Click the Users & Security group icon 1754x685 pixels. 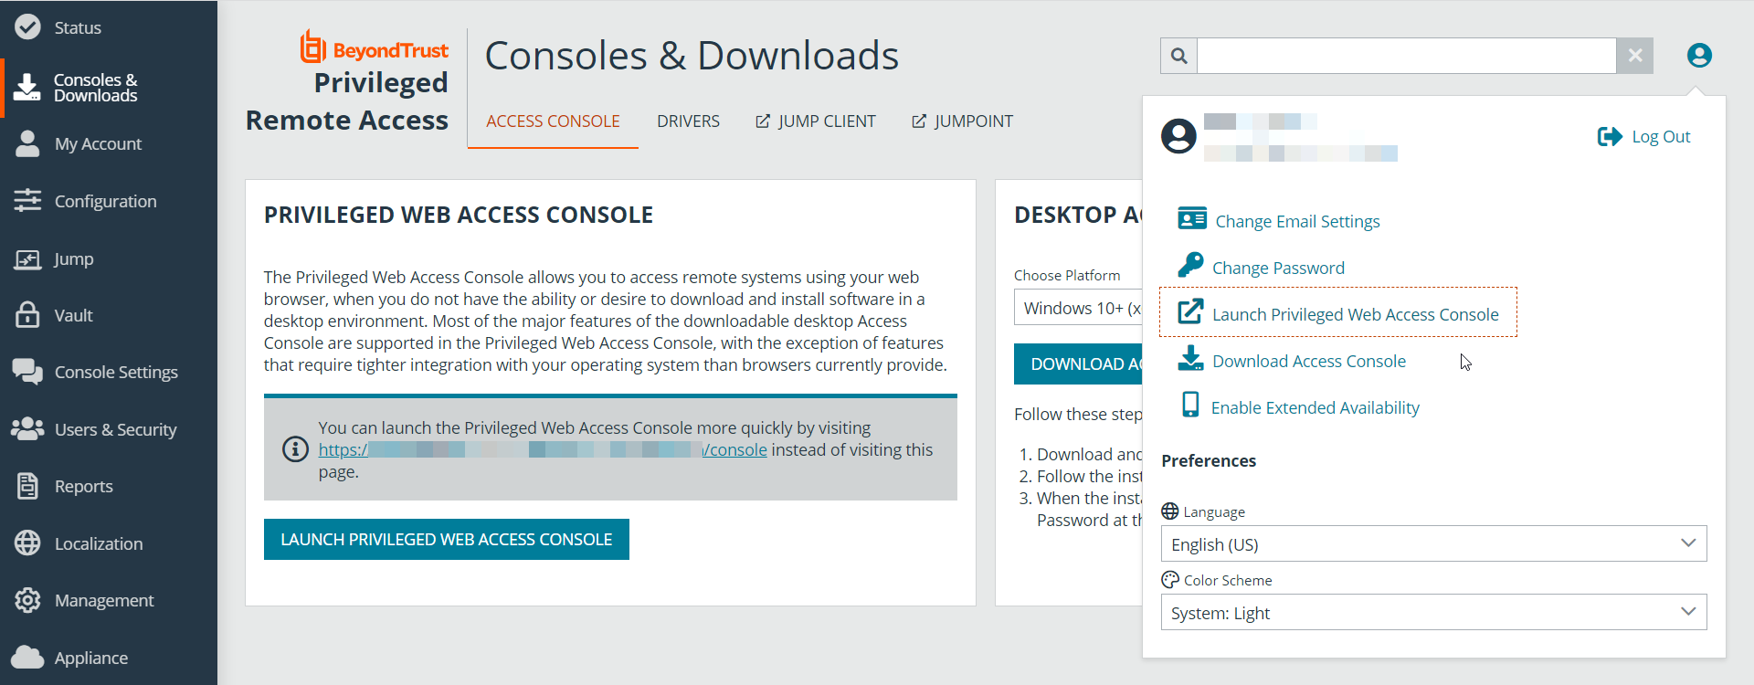click(27, 428)
